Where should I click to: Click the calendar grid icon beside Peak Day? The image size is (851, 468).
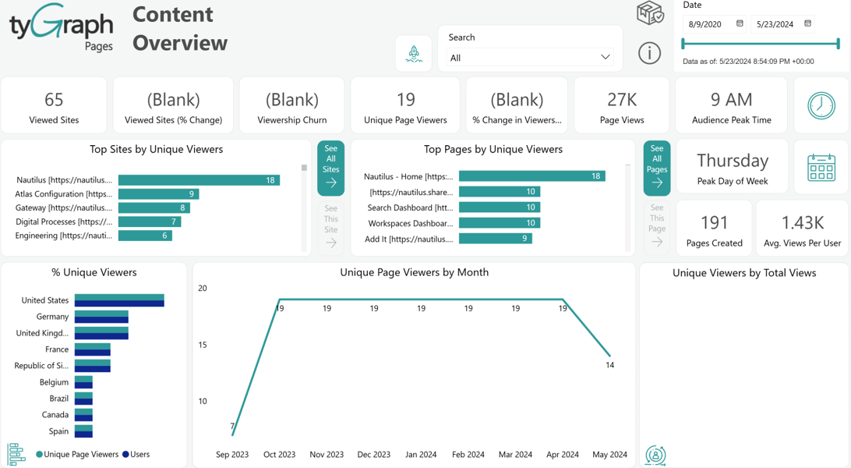click(x=821, y=168)
